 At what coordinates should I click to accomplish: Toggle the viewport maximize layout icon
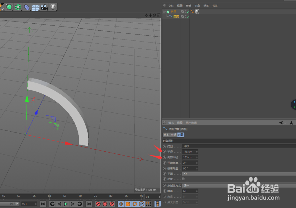pos(159,15)
